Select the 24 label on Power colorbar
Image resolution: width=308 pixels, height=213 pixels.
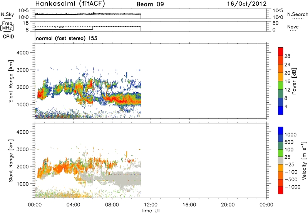tap(287, 65)
